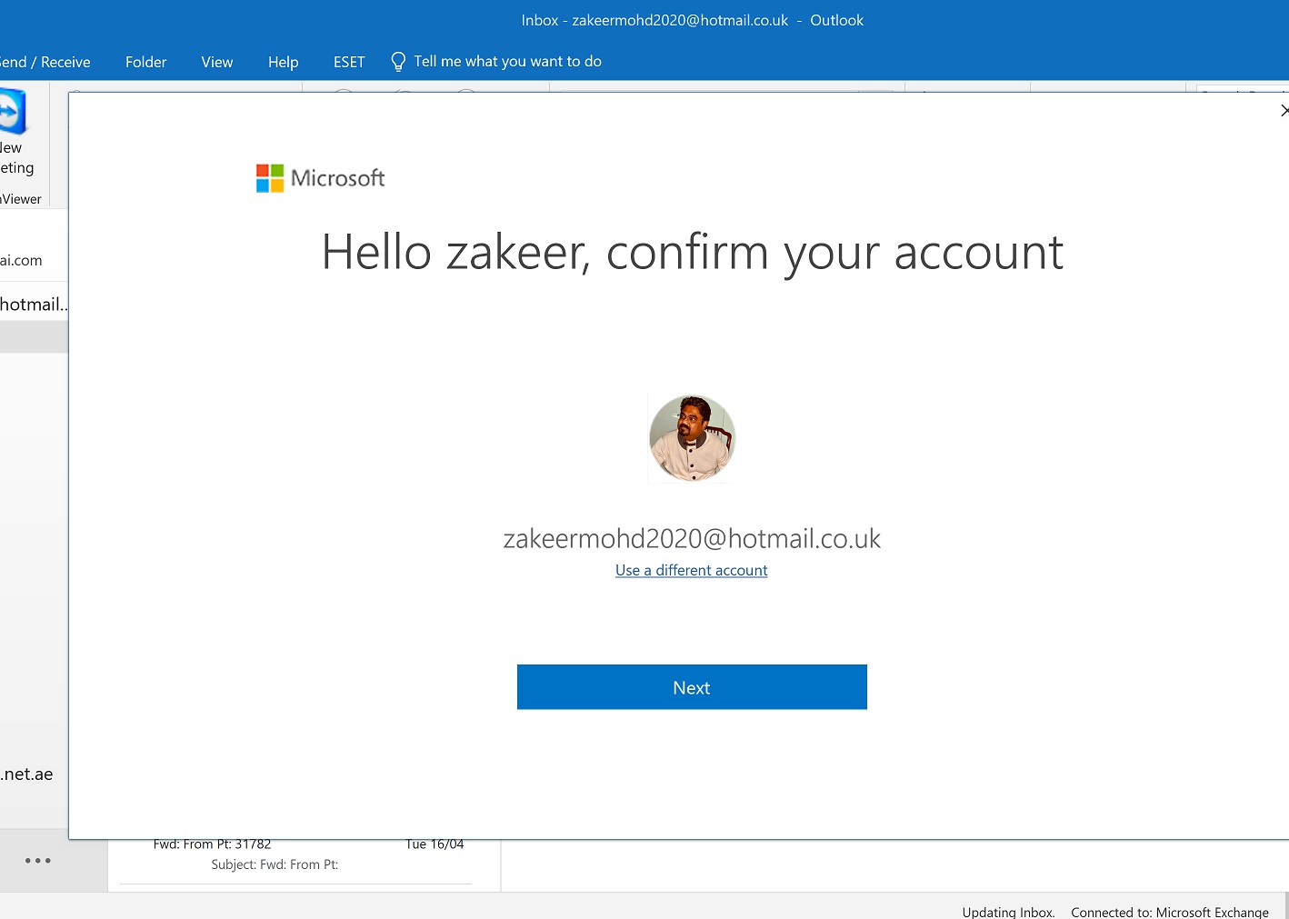
Task: Click the 'Connected to: Microsoft Exchange' status
Action: coord(1170,912)
